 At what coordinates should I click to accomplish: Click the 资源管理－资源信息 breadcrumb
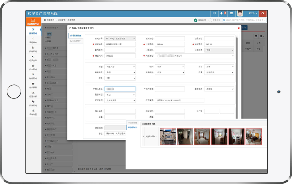67,20
